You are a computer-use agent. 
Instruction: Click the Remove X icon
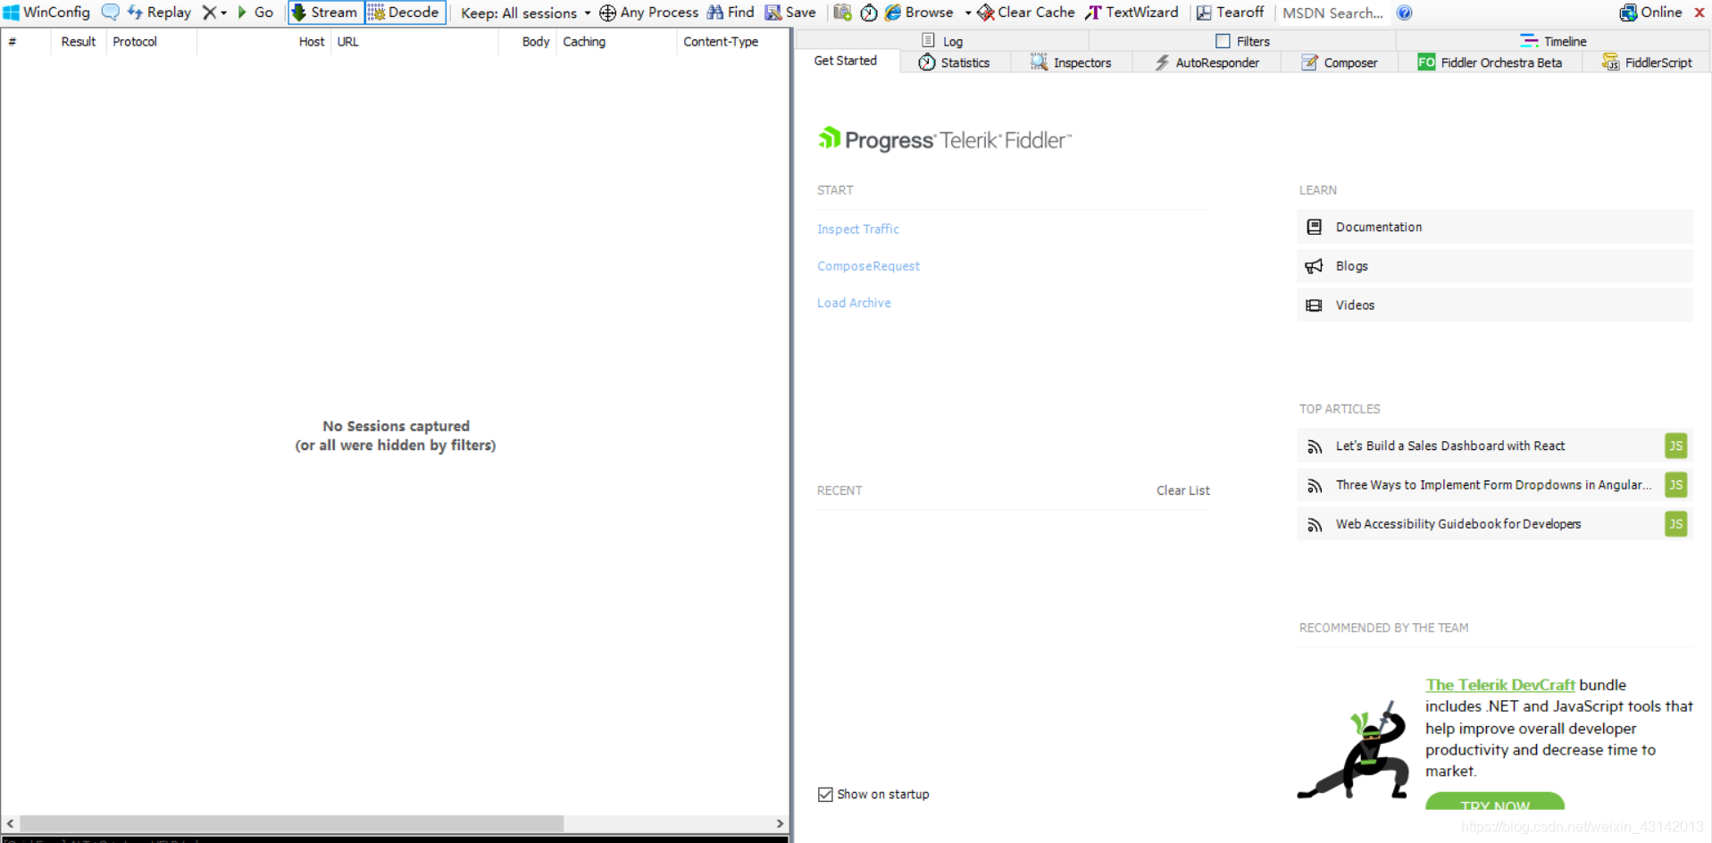point(209,13)
